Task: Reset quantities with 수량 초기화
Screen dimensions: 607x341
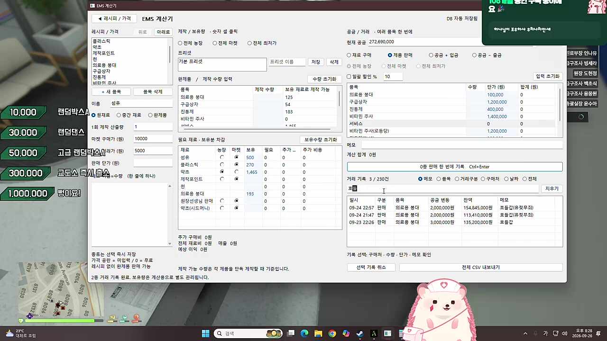Action: (x=324, y=79)
